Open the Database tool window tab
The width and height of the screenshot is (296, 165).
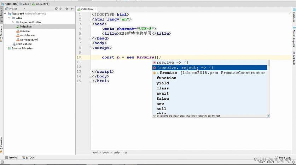pos(294,16)
